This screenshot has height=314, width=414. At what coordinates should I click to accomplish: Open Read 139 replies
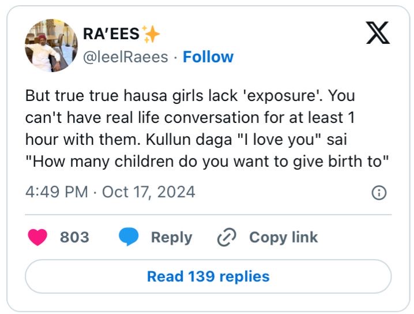[x=208, y=276]
